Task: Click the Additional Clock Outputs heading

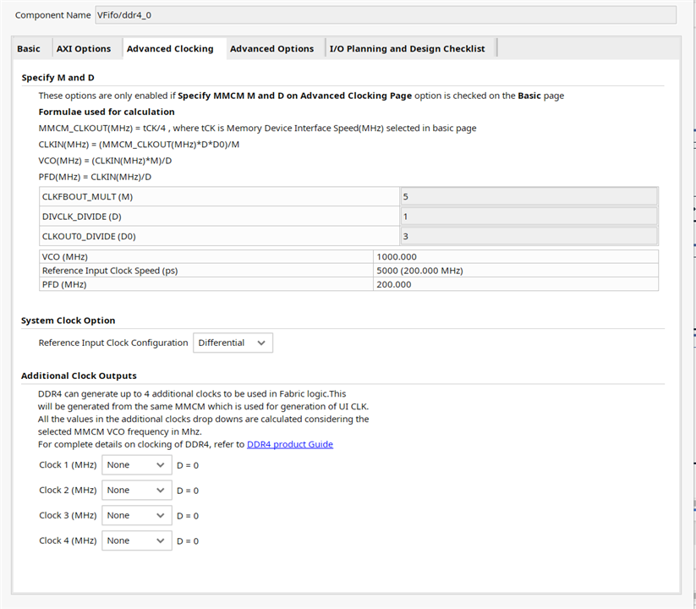Action: [x=79, y=376]
